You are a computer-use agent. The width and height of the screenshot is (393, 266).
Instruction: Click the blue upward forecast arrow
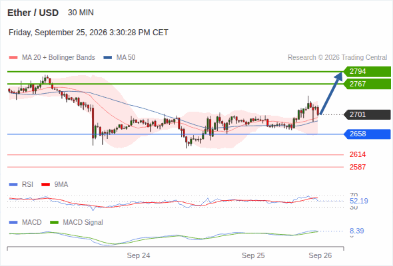(x=331, y=93)
